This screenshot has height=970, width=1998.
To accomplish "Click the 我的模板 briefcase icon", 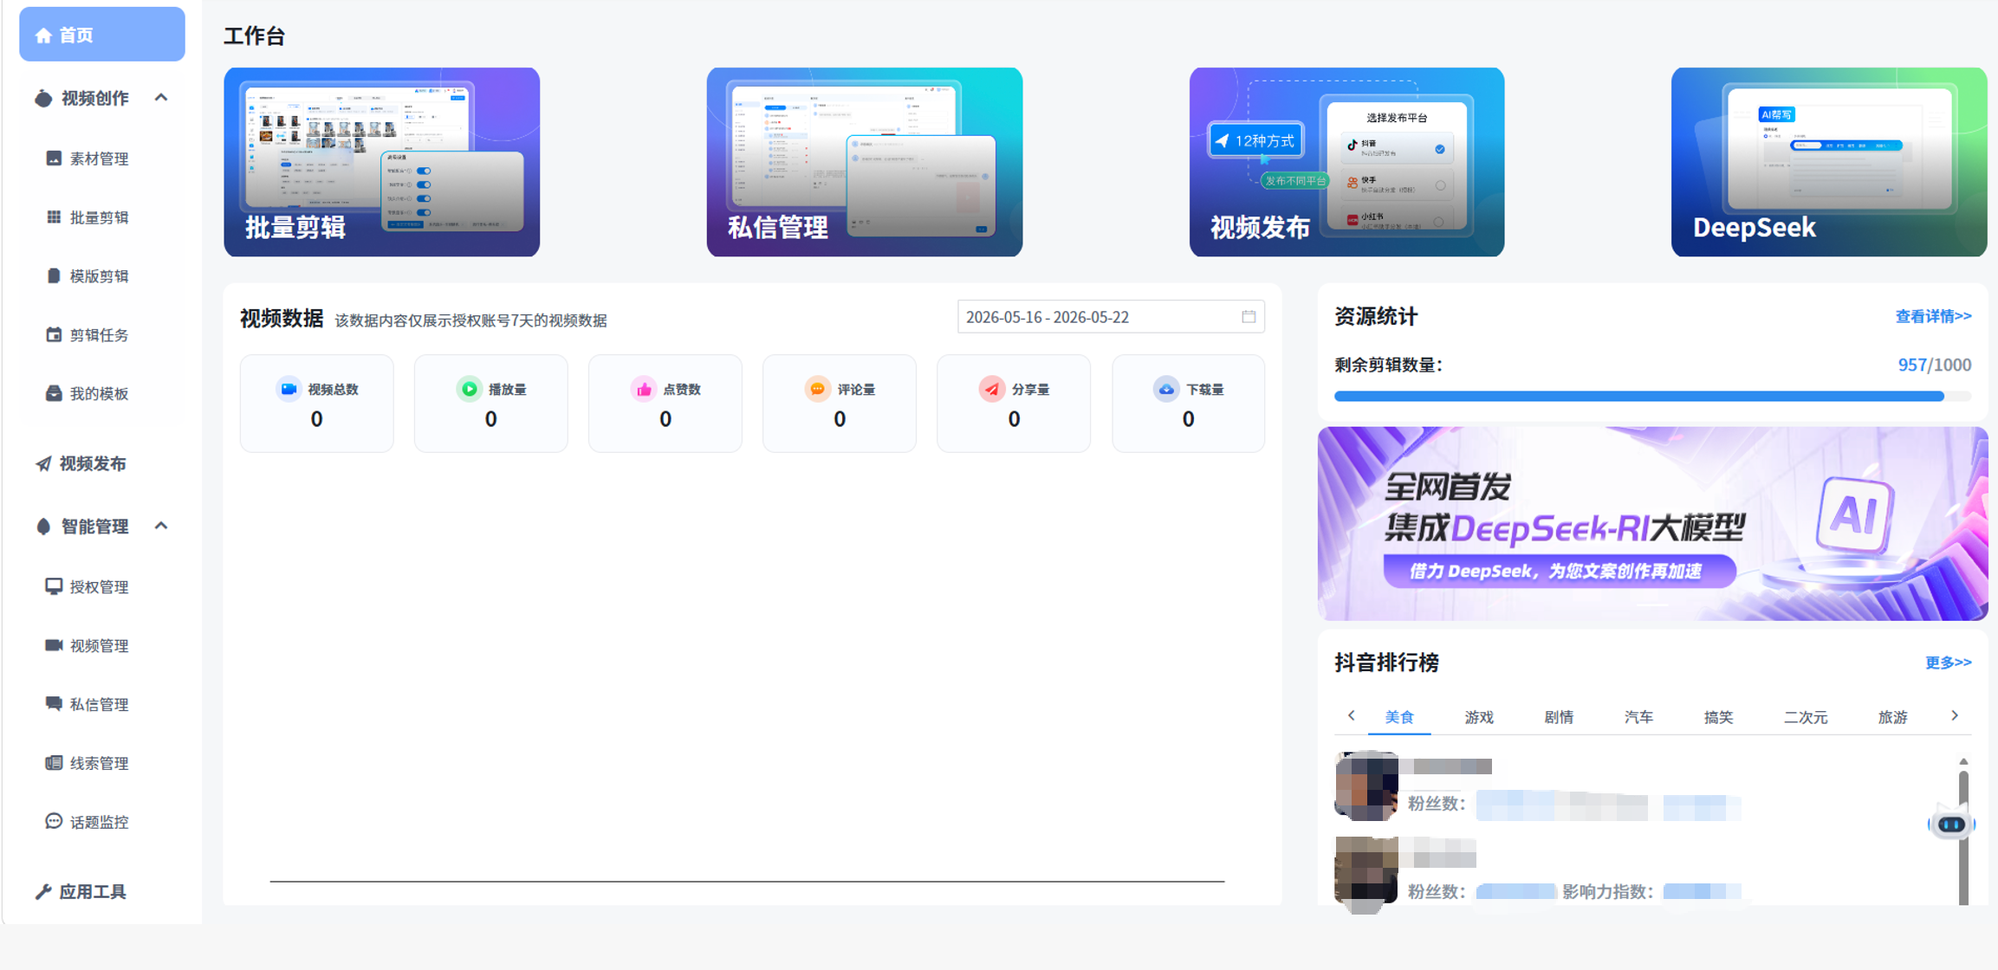I will (54, 394).
